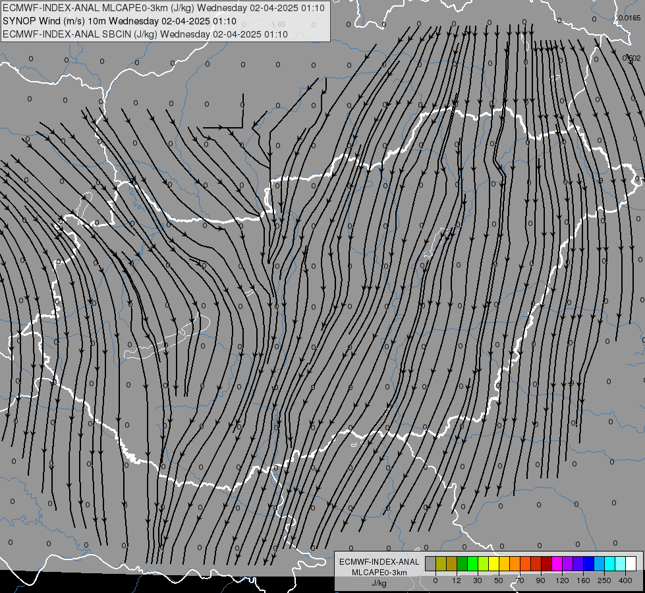Click the legend title ECMWF-INDEX-ANAL
This screenshot has width=645, height=593.
pyautogui.click(x=379, y=562)
